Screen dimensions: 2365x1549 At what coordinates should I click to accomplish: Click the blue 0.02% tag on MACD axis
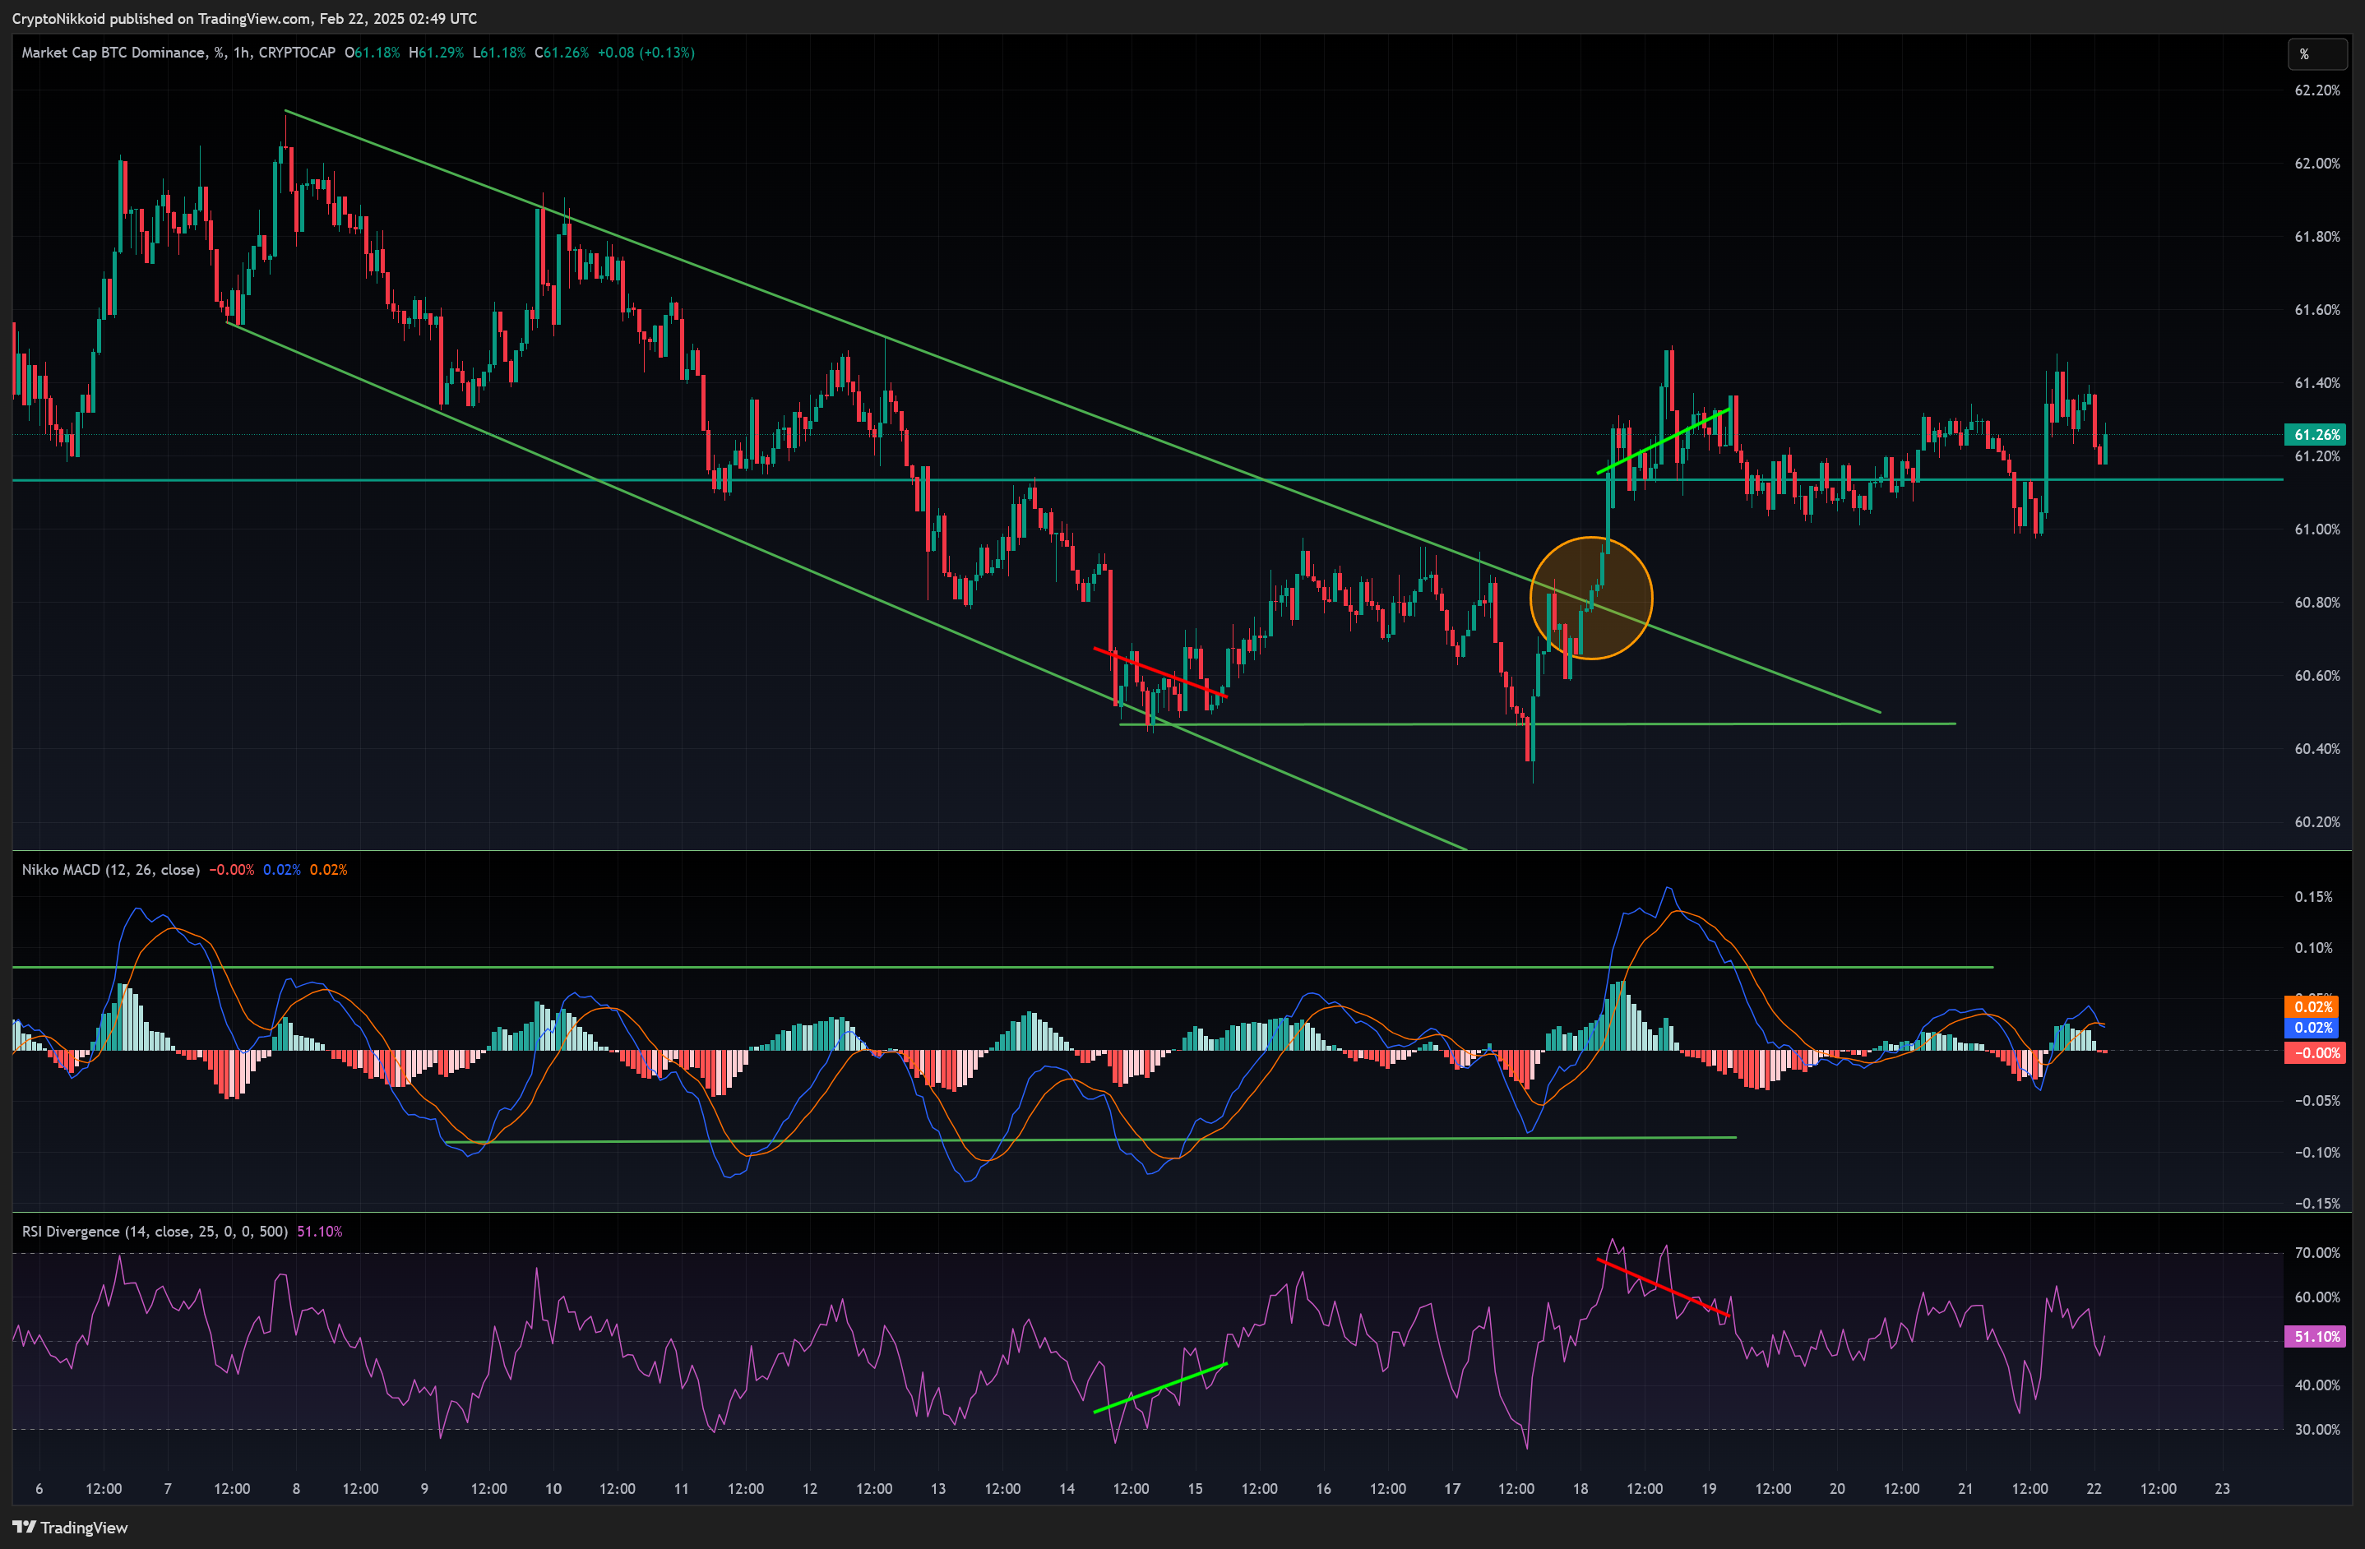(x=2312, y=1028)
